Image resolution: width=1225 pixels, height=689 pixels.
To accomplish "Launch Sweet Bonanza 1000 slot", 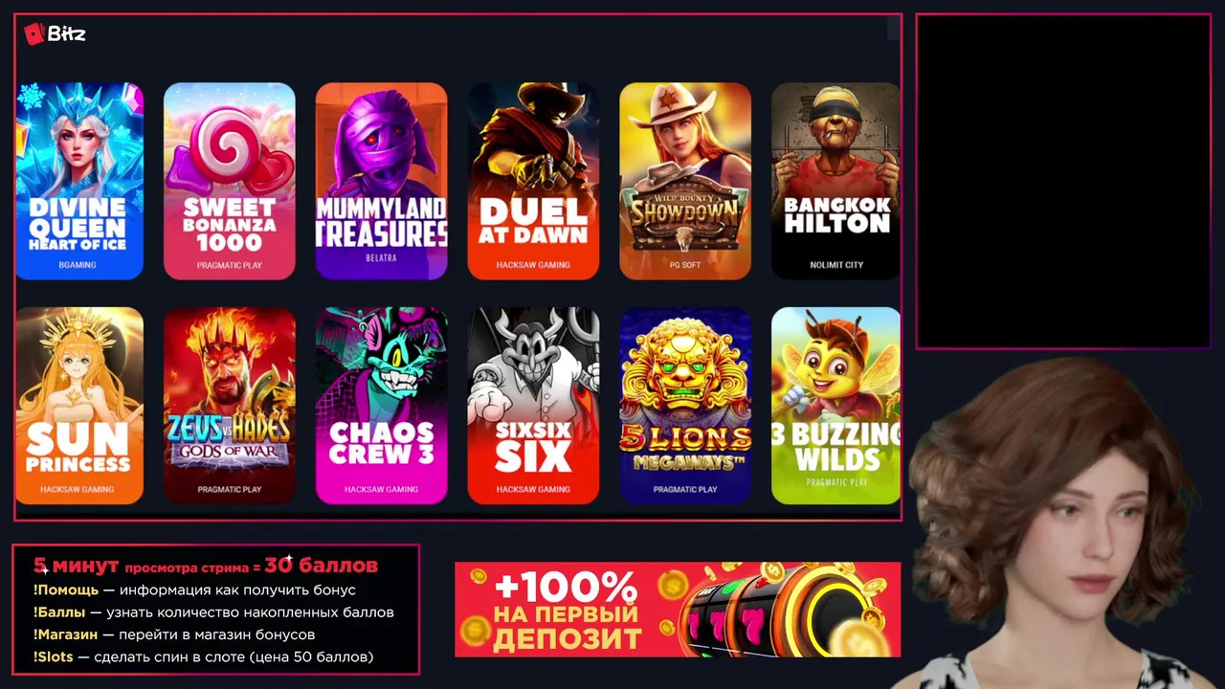I will click(230, 181).
